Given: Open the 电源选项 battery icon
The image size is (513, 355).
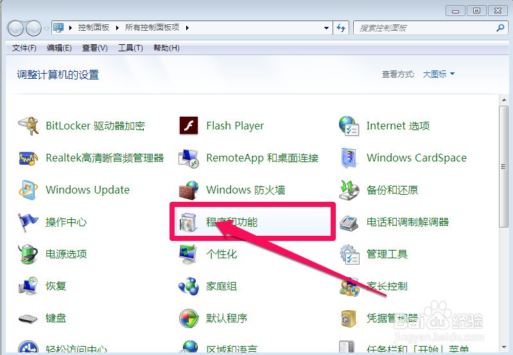Looking at the screenshot, I should click(x=28, y=254).
